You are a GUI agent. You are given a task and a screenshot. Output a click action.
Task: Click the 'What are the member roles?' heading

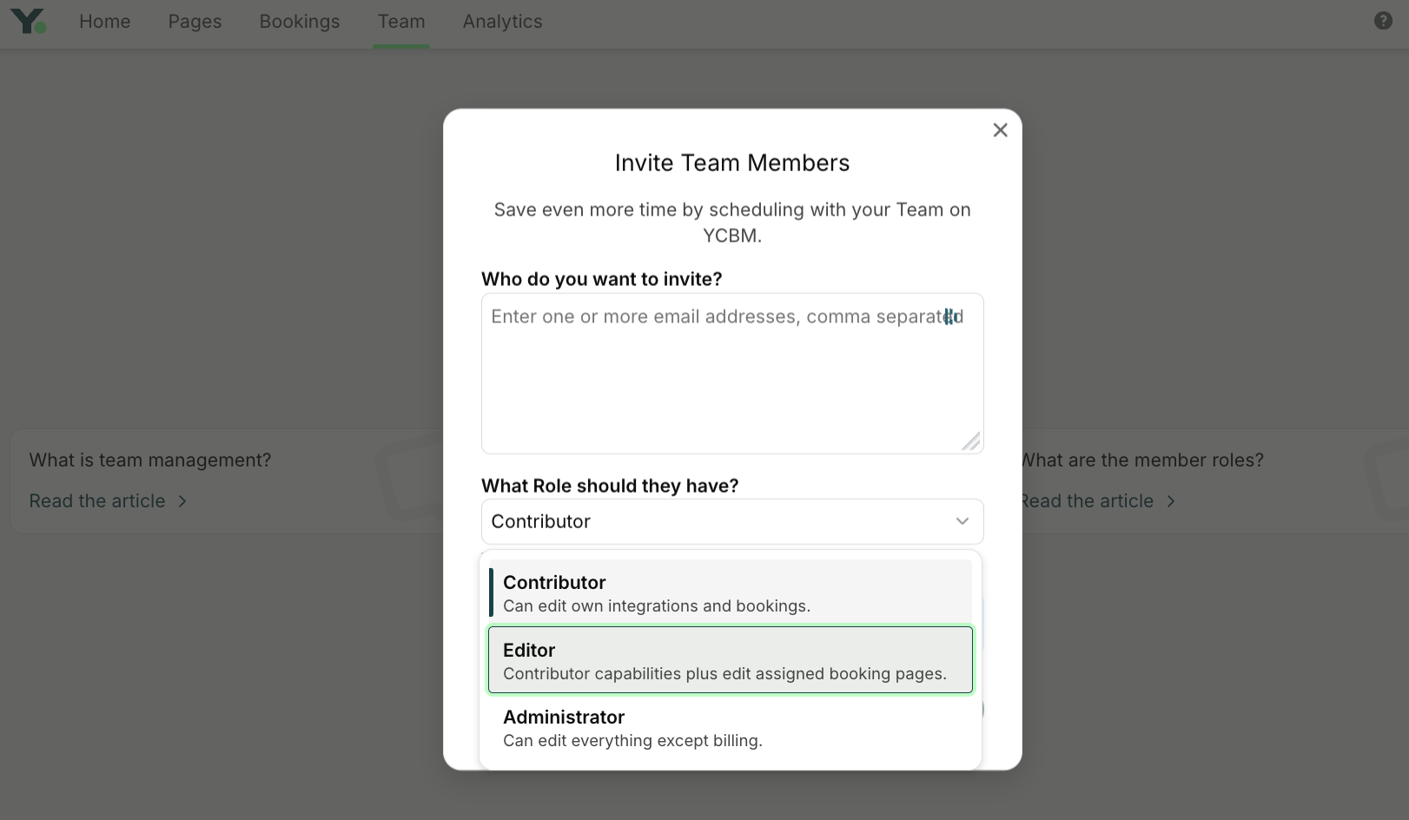point(1141,460)
